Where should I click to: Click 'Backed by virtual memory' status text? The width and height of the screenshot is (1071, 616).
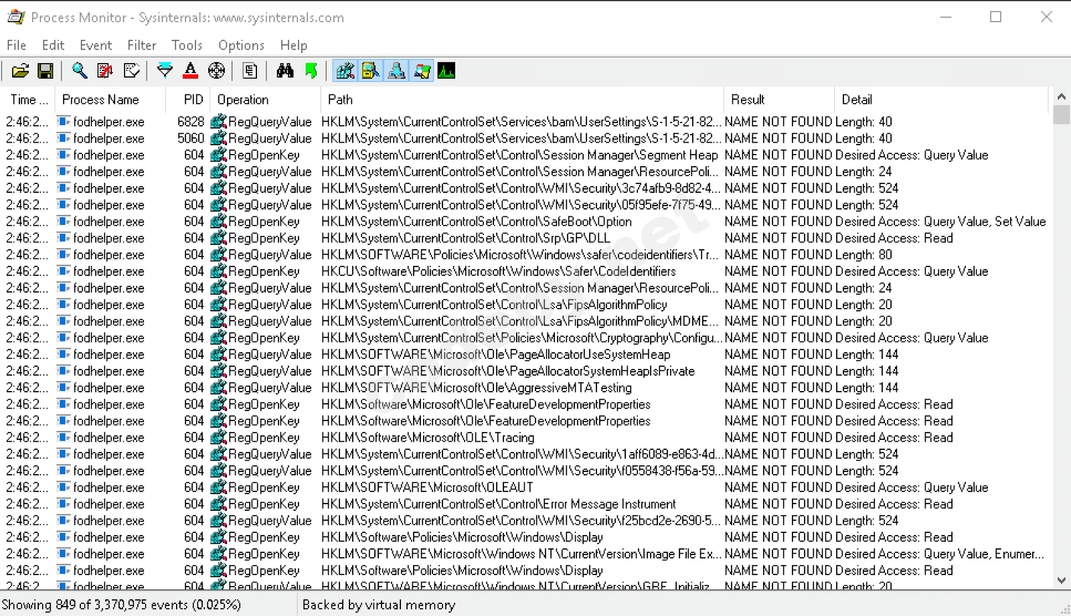point(379,605)
